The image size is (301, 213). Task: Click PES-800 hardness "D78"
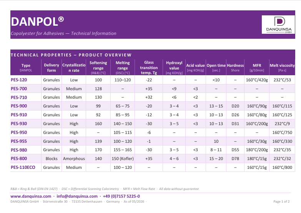[235, 159]
